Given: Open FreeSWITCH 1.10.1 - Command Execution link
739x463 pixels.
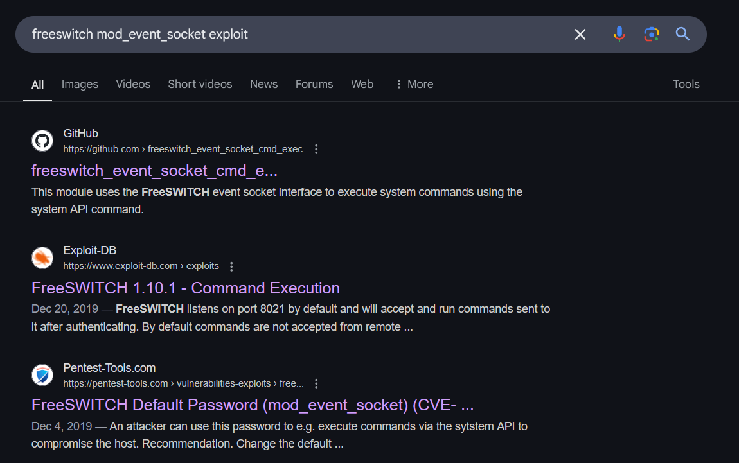Looking at the screenshot, I should pos(185,288).
